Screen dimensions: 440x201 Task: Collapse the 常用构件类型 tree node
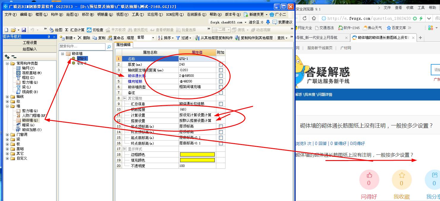pyautogui.click(x=7, y=63)
